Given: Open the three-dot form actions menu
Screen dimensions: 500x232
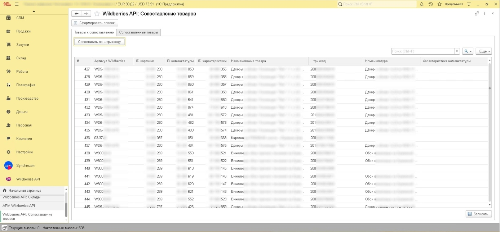Looking at the screenshot, I should [x=485, y=13].
